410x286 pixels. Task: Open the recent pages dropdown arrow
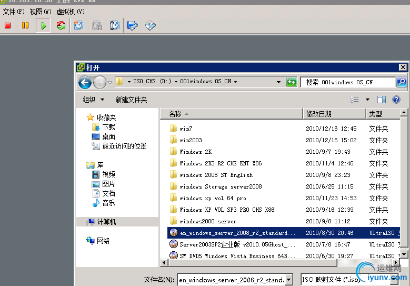click(x=110, y=82)
